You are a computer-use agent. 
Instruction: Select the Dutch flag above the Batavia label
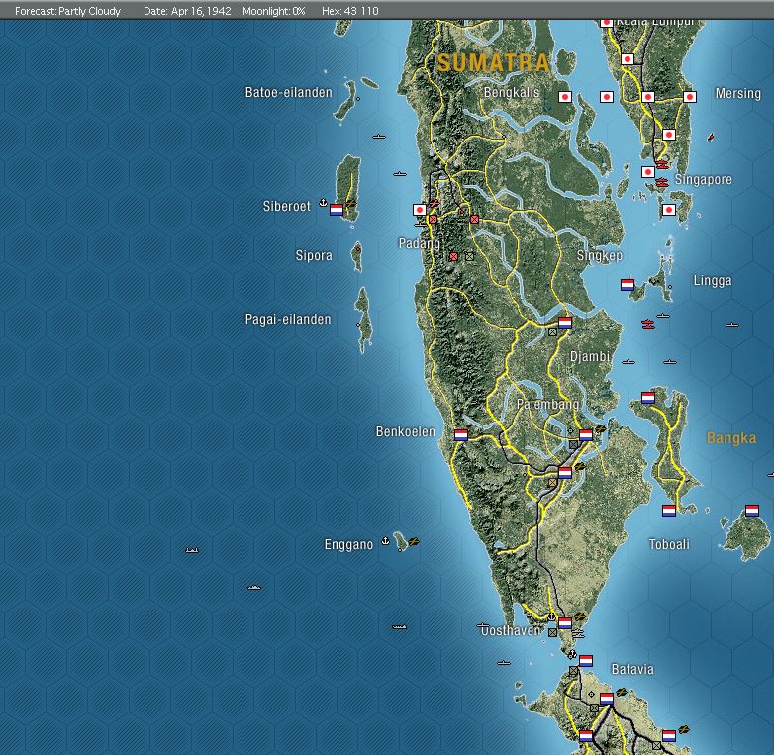click(x=586, y=661)
